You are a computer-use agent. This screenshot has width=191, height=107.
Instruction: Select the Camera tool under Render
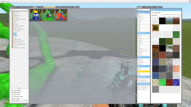point(144,68)
